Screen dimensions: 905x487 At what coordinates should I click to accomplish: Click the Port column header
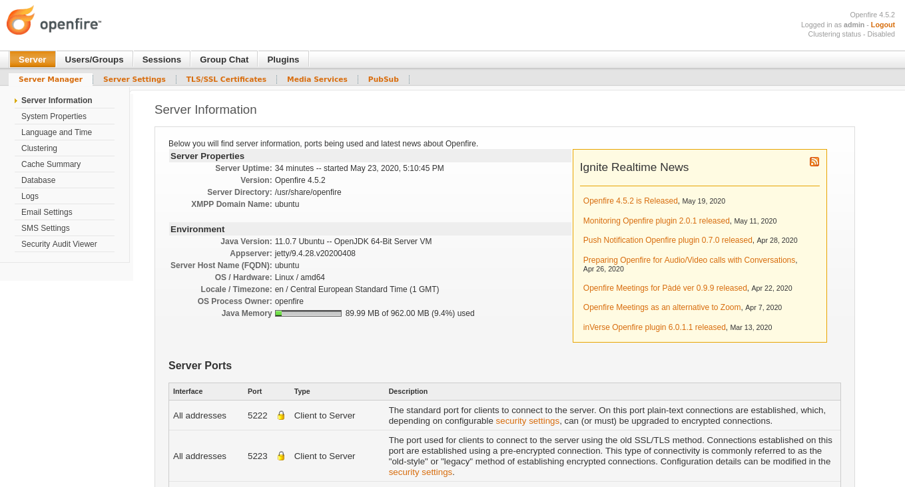pos(255,391)
